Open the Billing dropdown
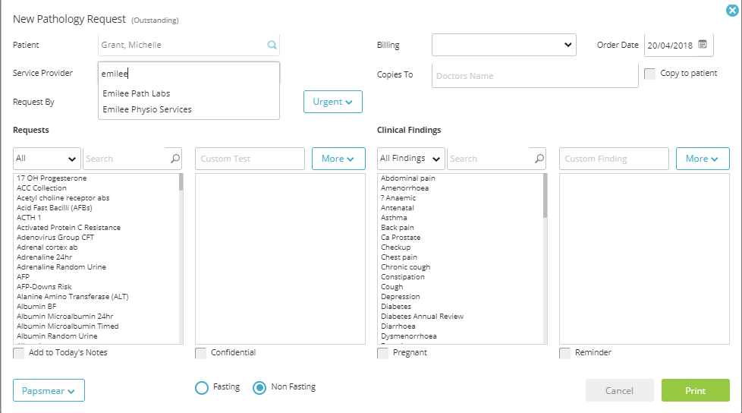This screenshot has width=742, height=413. pos(504,45)
